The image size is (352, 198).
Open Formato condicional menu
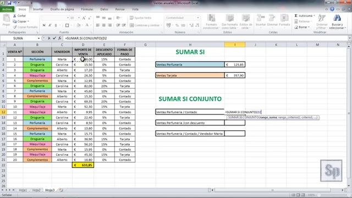[x=211, y=21]
